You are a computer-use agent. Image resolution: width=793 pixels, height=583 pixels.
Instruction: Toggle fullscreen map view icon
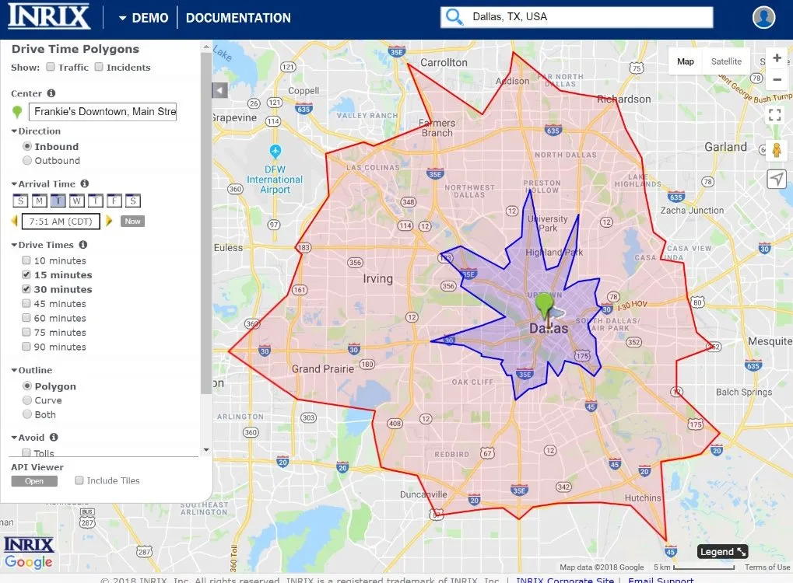coord(775,115)
